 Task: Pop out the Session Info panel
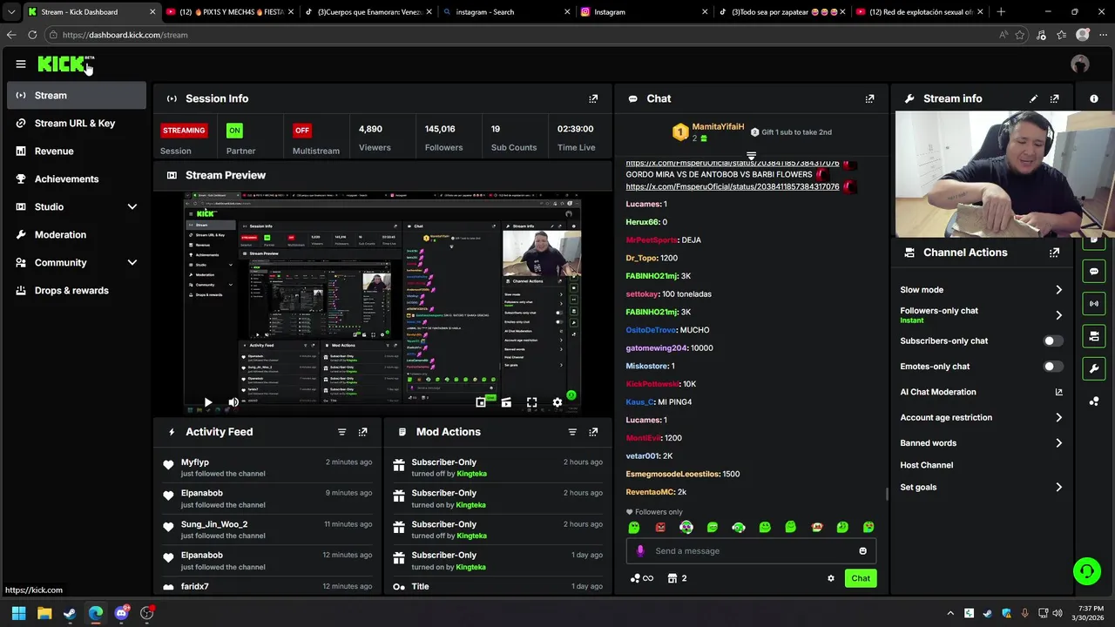593,98
